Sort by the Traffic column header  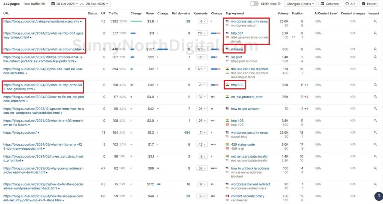[113, 13]
